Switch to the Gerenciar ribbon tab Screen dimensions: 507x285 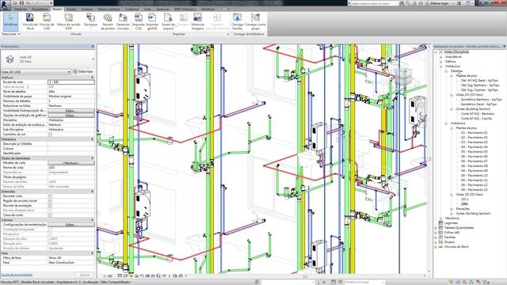click(162, 9)
